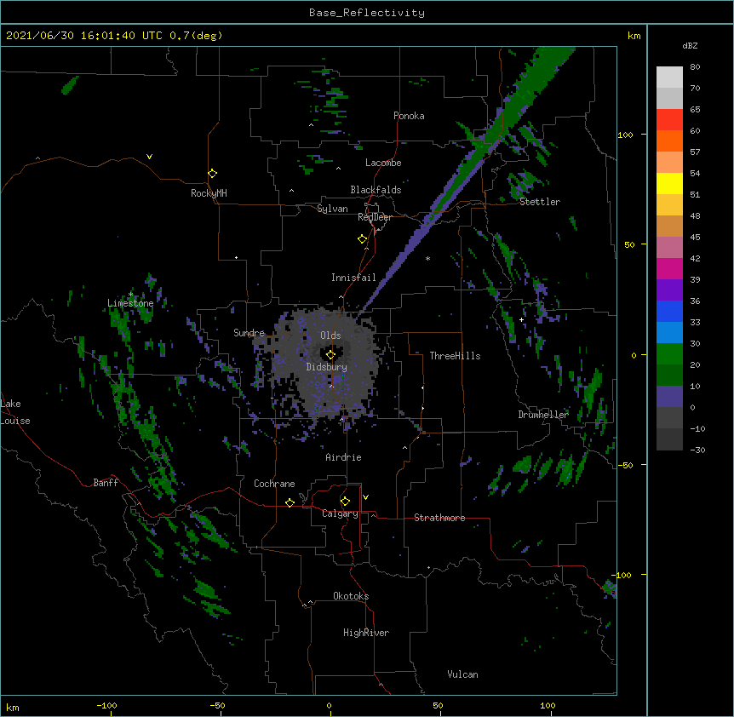Screen dimensions: 734x717
Task: Click the Calgary city label
Action: tap(340, 513)
